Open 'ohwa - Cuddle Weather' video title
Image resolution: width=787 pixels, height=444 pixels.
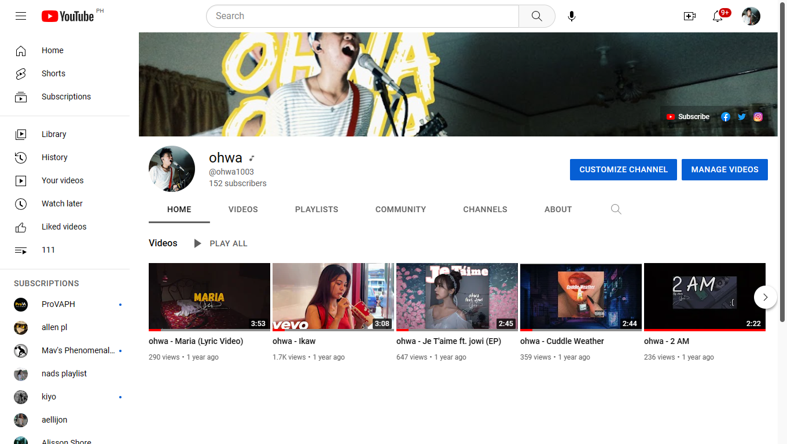(562, 341)
